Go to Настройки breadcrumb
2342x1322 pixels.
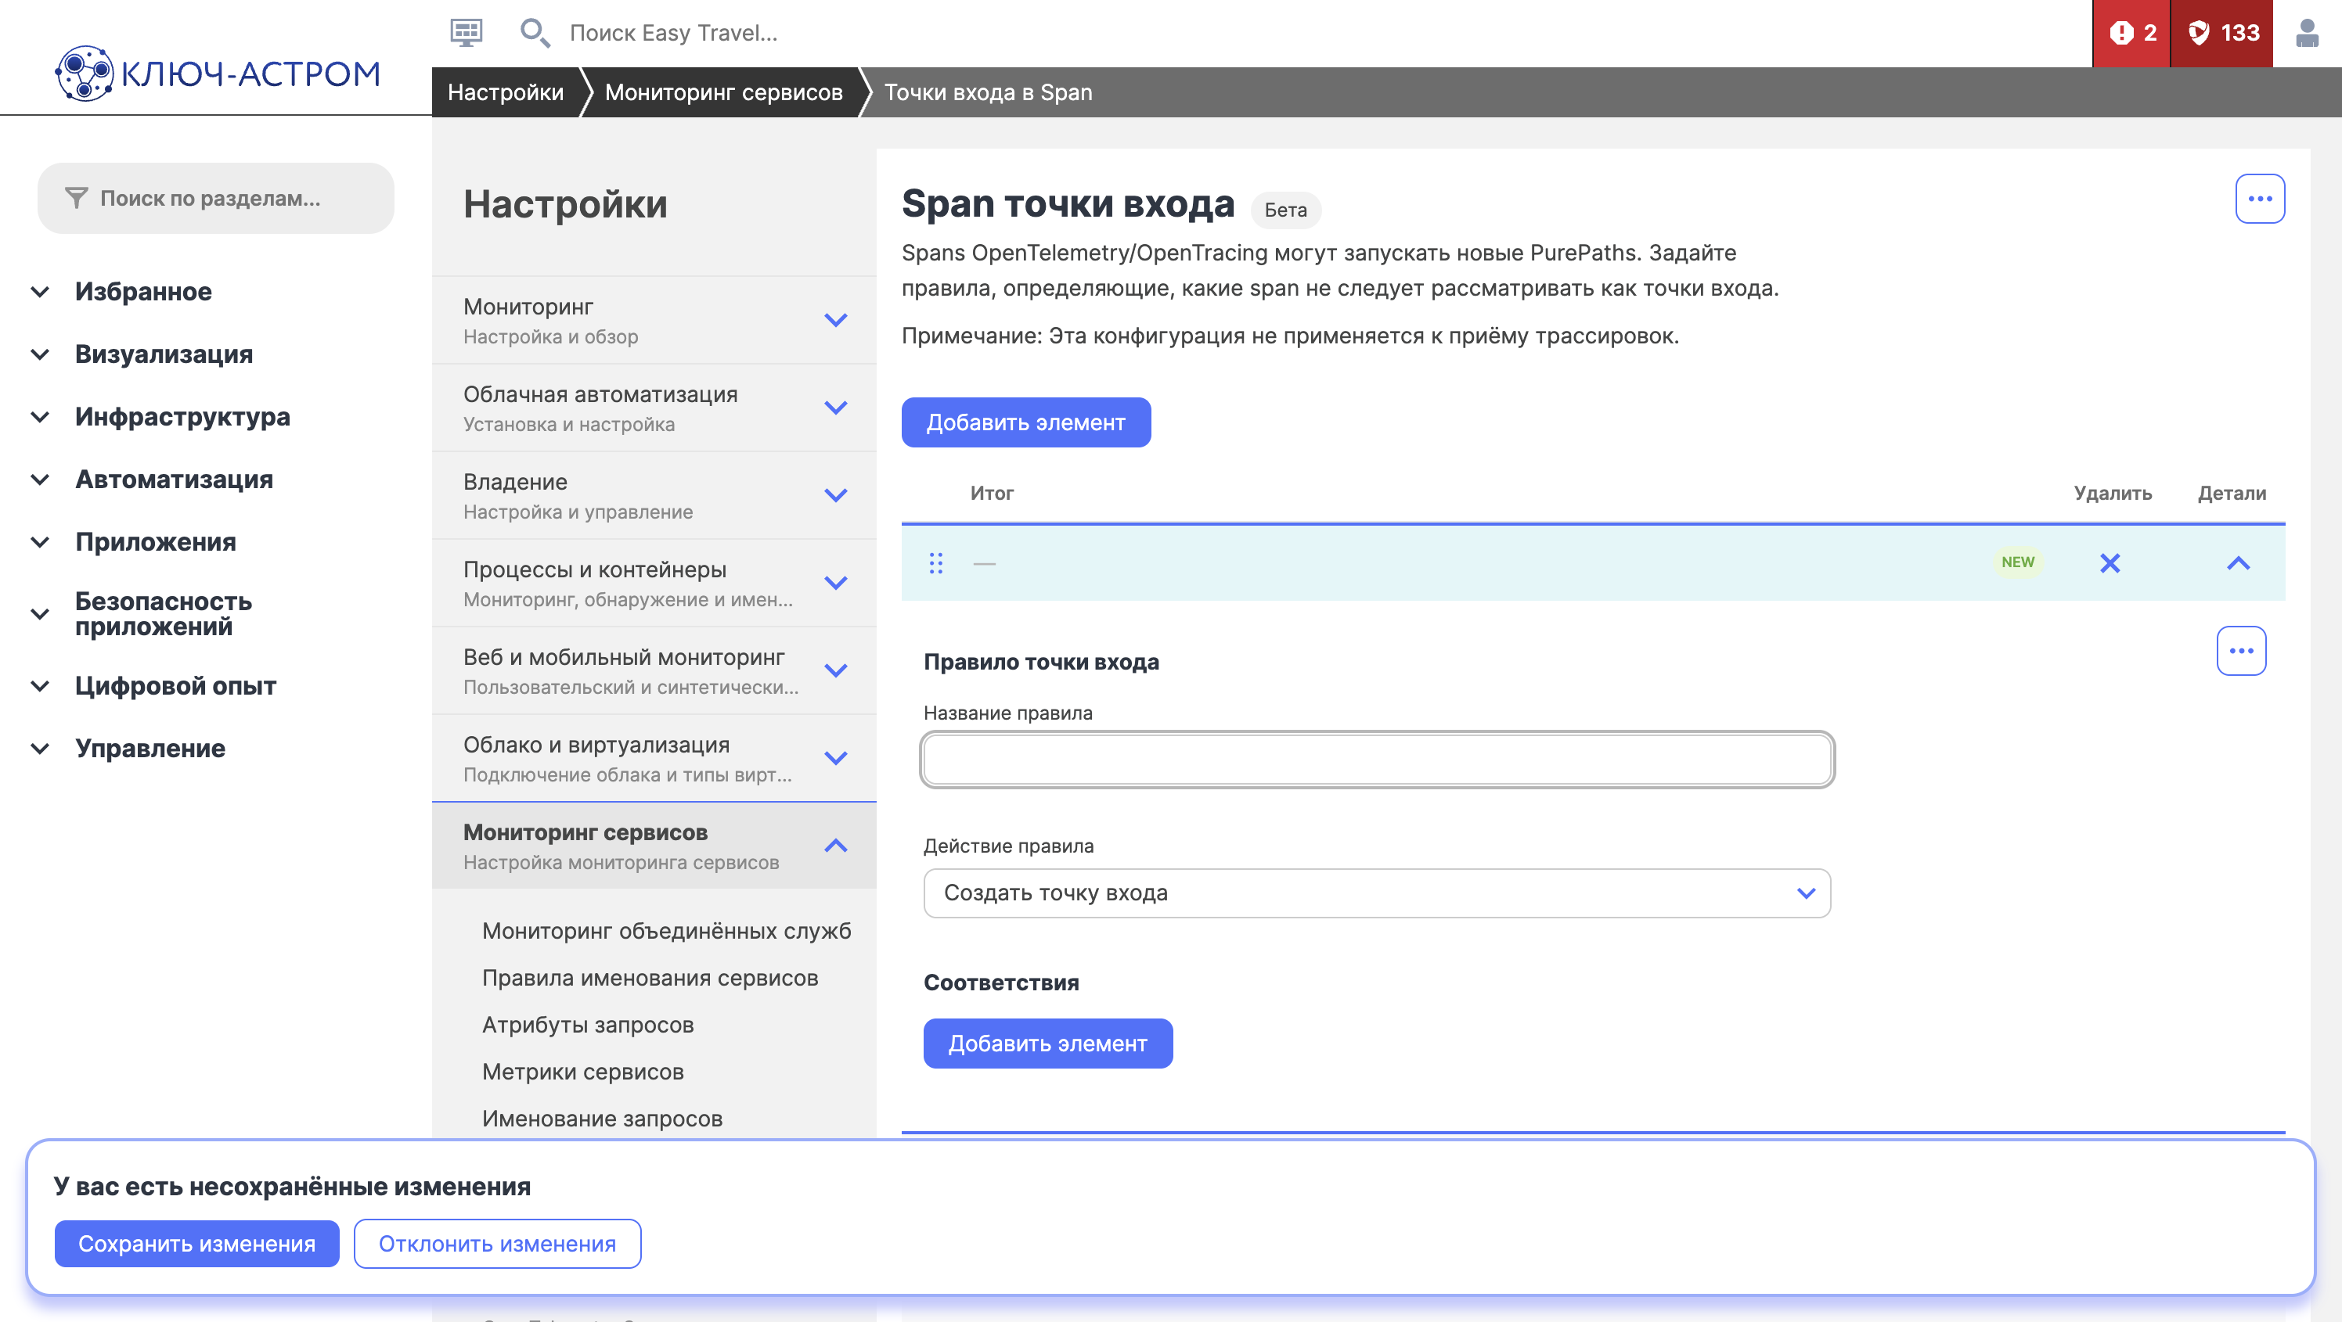506,92
